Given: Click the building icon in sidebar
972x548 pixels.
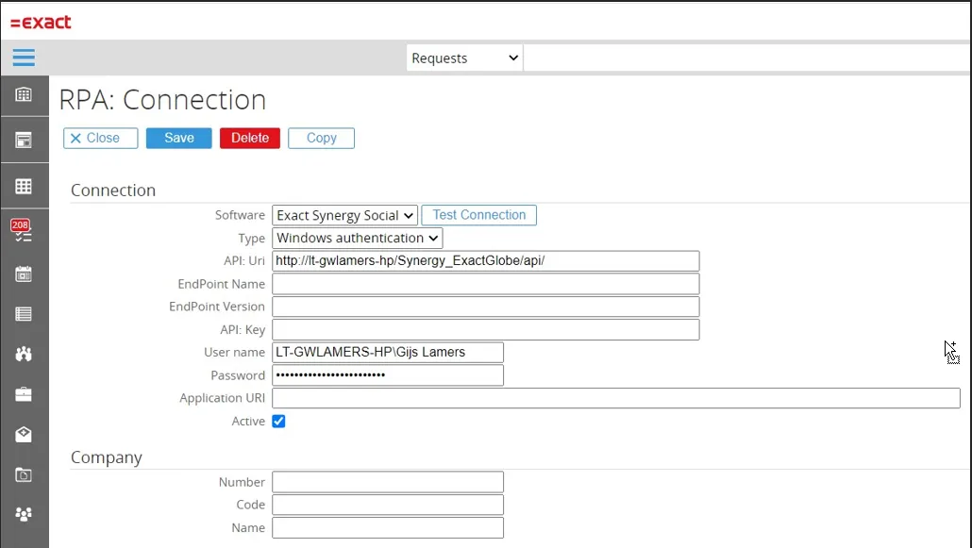Looking at the screenshot, I should click(24, 94).
